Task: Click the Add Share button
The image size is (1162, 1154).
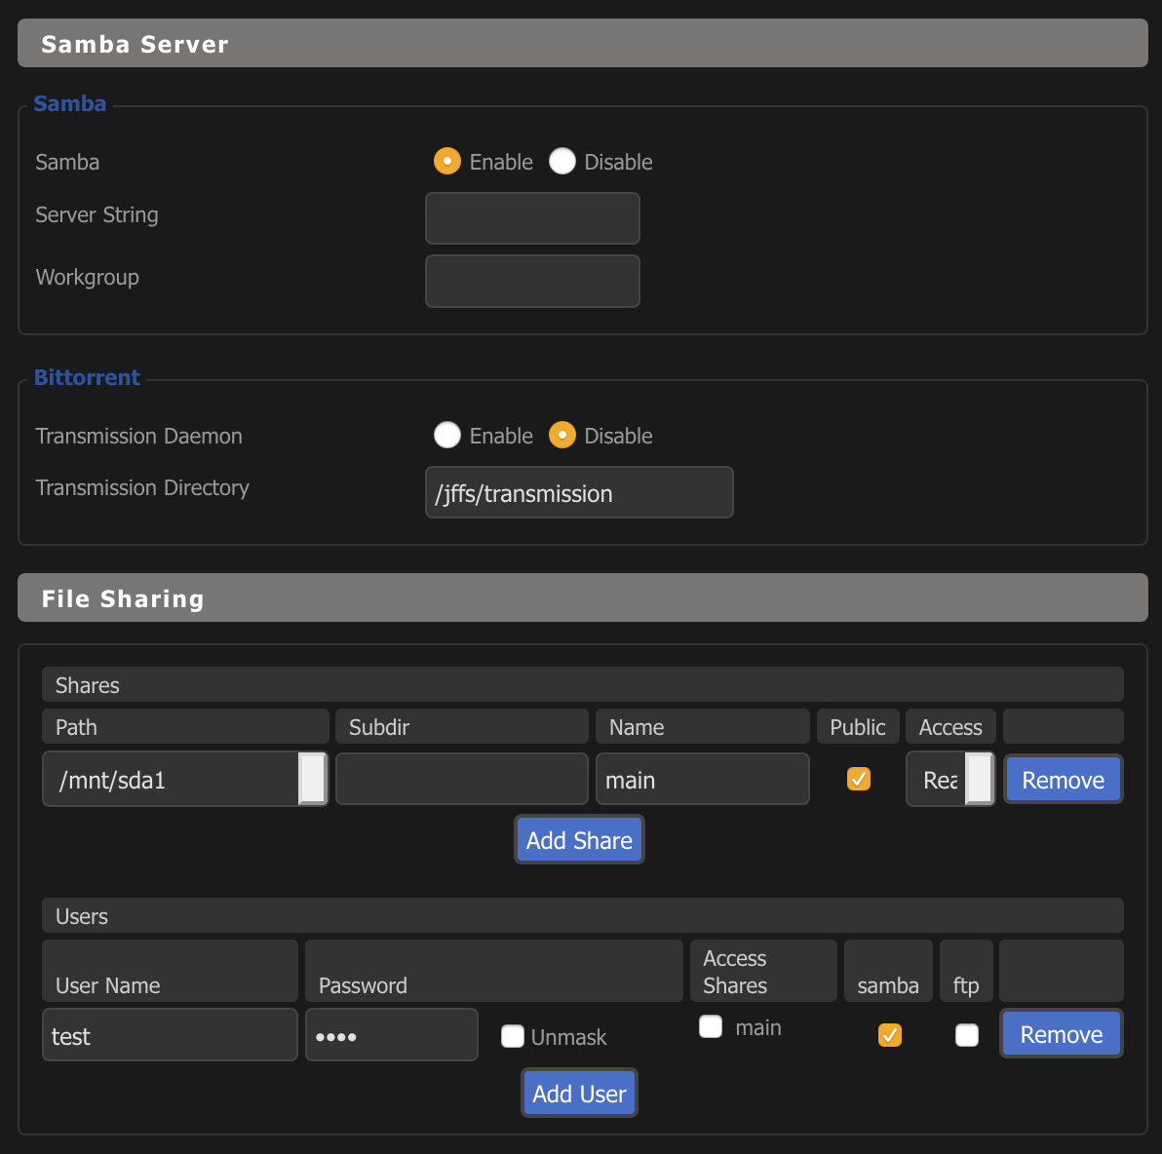Action: click(x=579, y=840)
